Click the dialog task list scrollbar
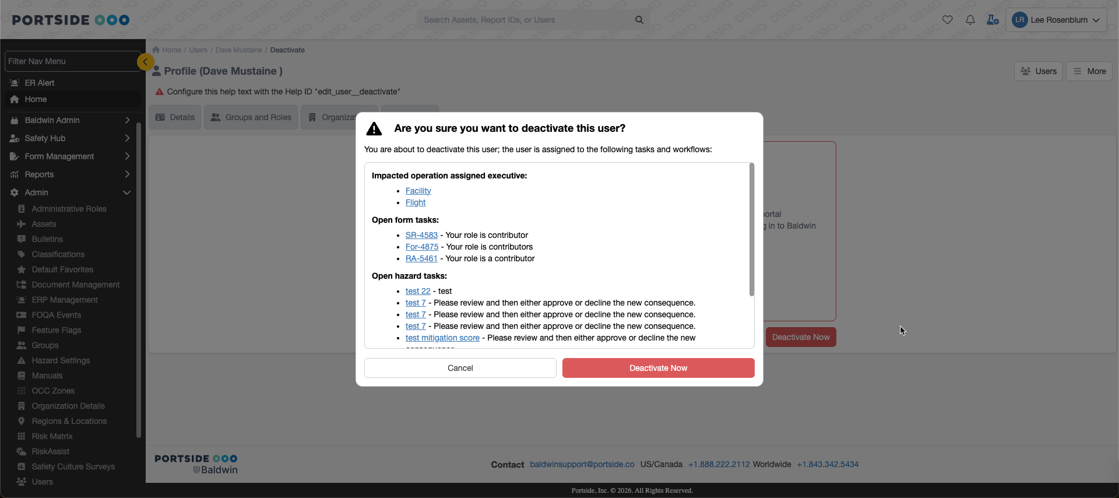The width and height of the screenshot is (1119, 498). point(751,230)
